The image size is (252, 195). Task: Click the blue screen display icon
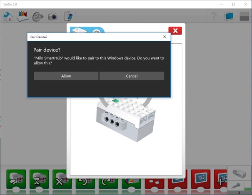point(229,16)
